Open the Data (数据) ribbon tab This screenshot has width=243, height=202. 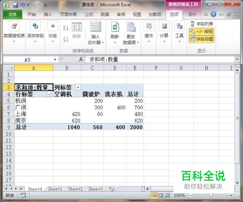coord(105,14)
